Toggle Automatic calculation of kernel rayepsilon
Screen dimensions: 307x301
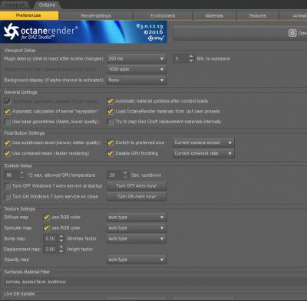7,112
